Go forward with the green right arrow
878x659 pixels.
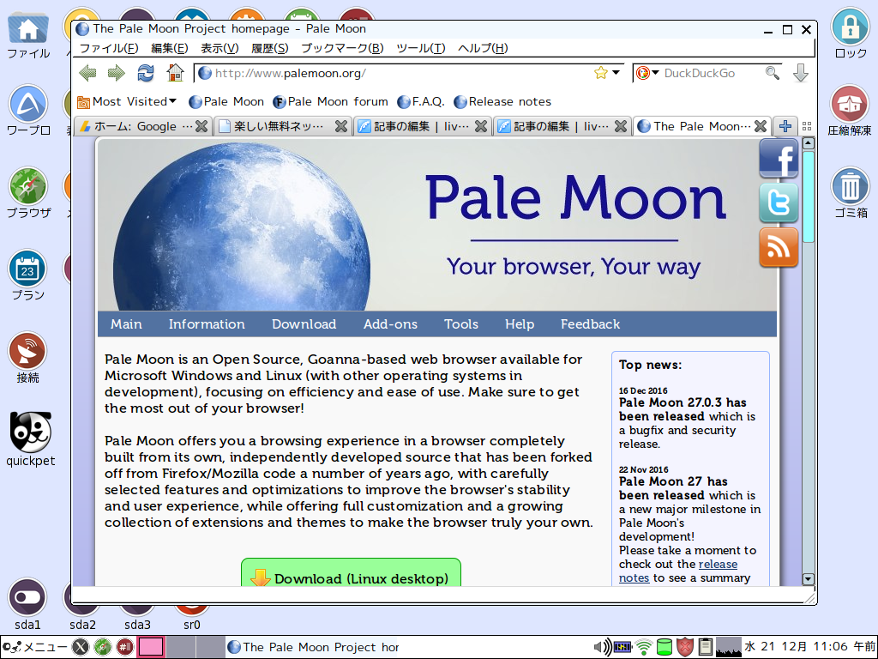[116, 73]
